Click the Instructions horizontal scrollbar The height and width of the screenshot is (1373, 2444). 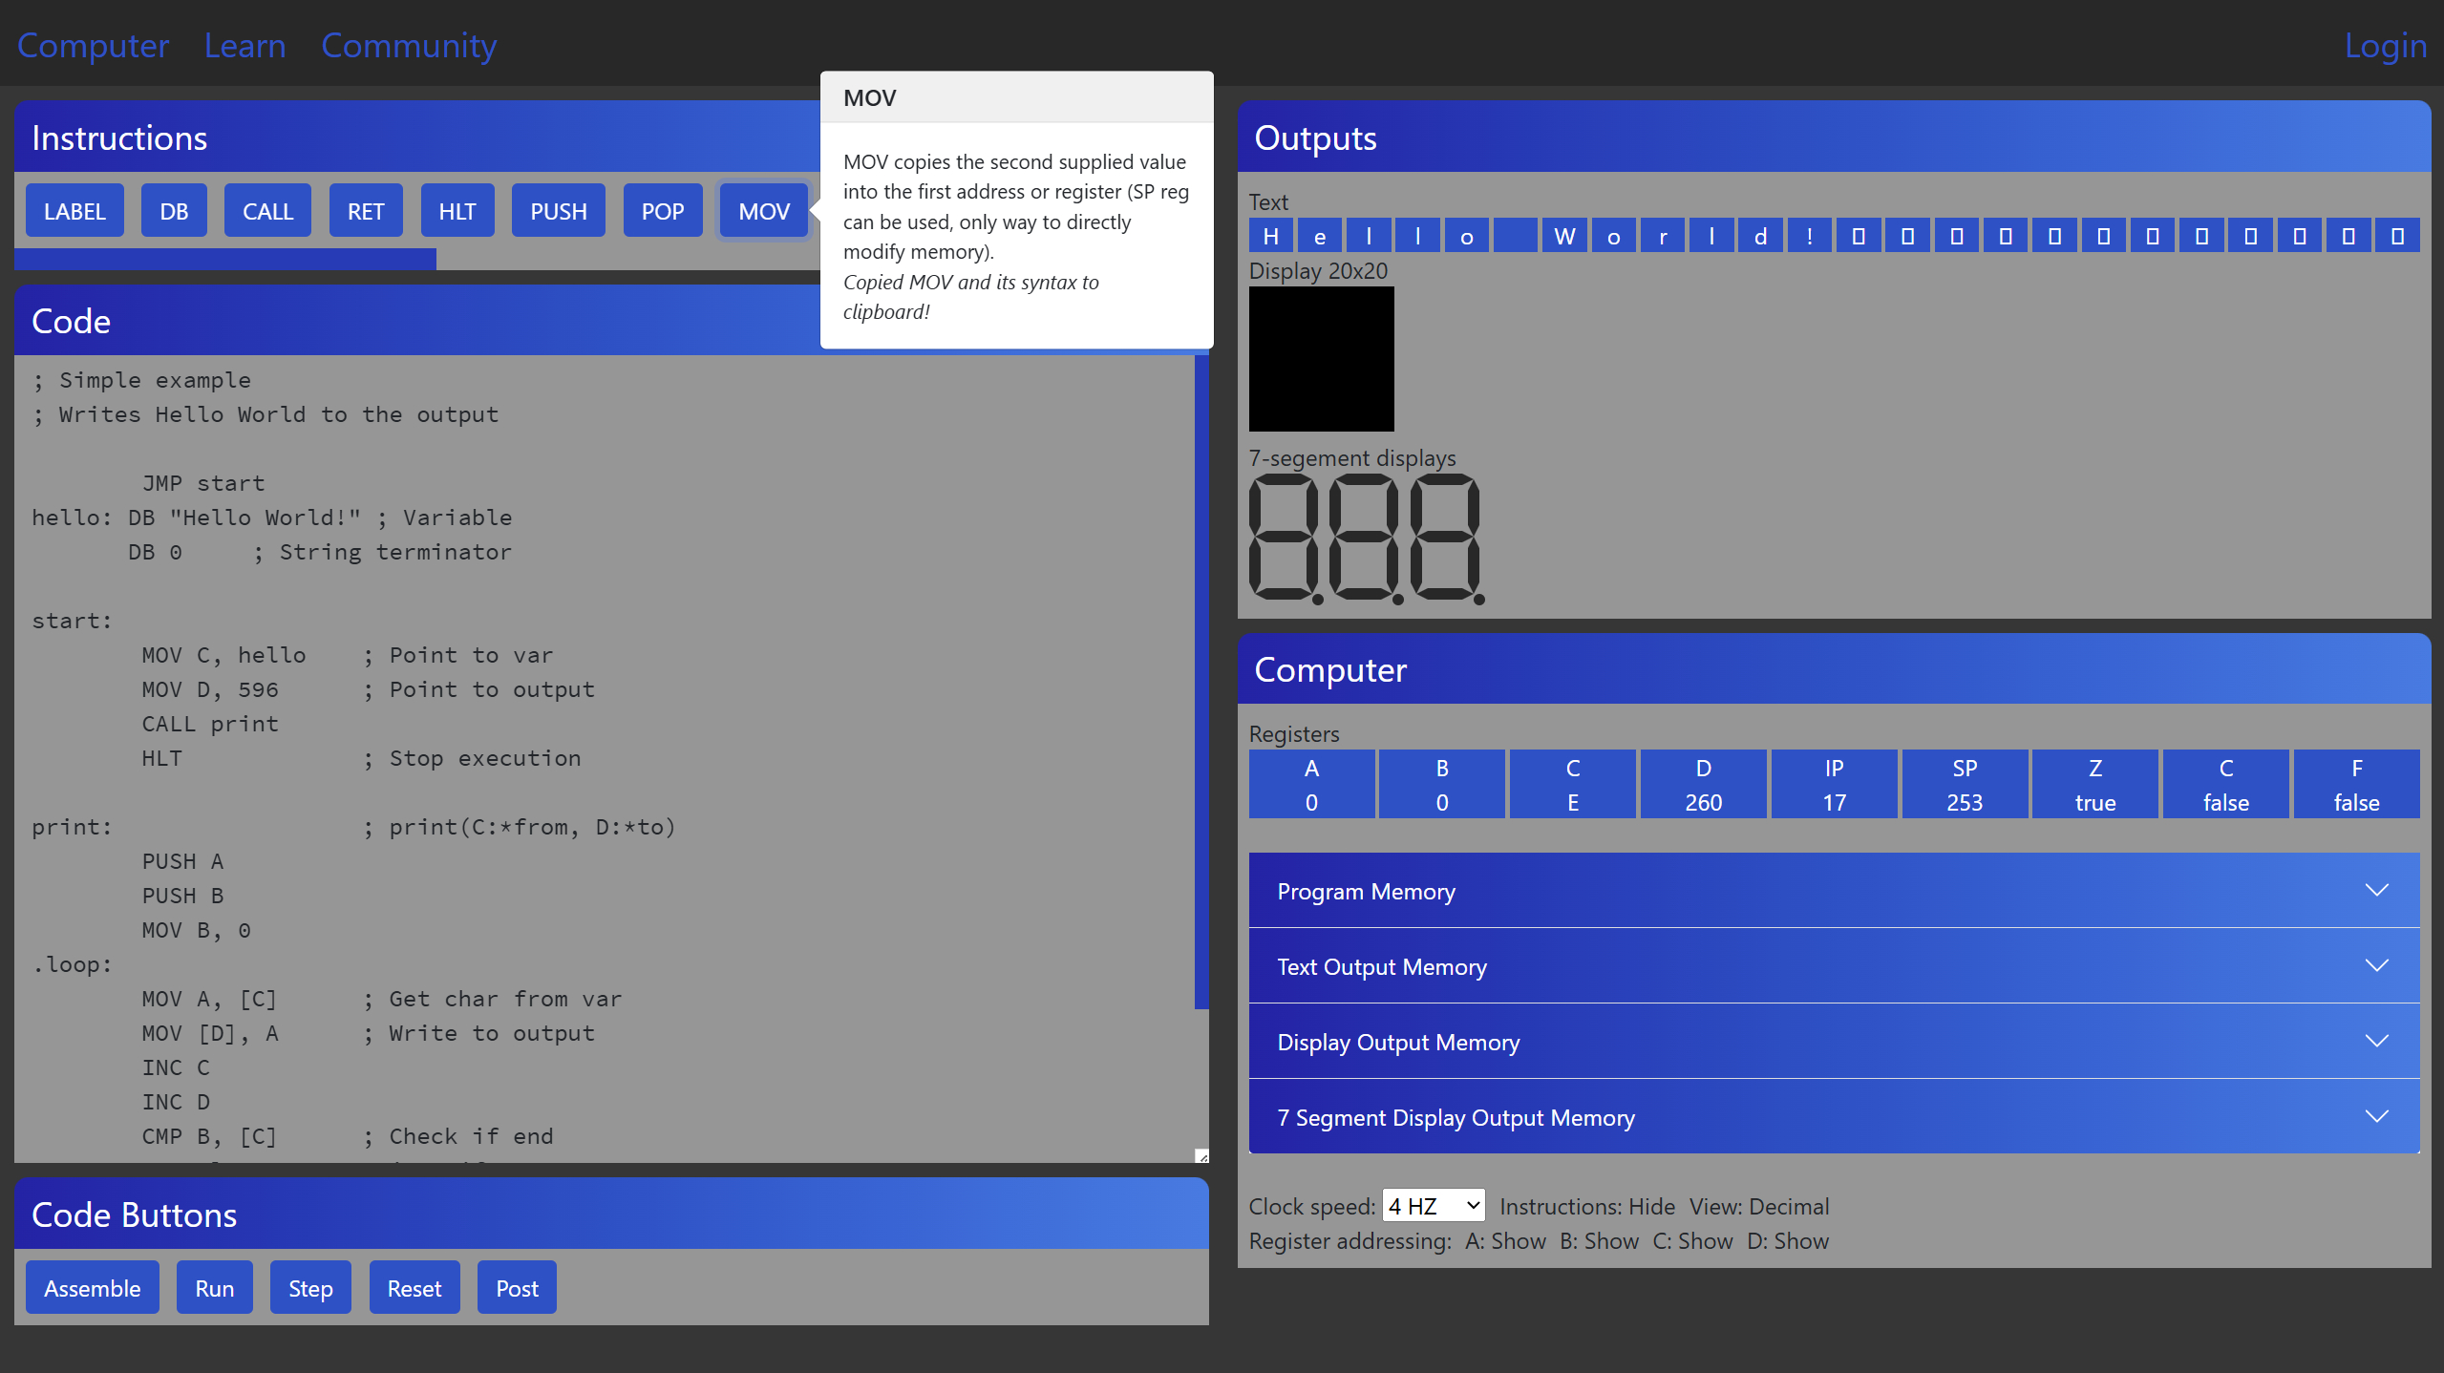225,259
